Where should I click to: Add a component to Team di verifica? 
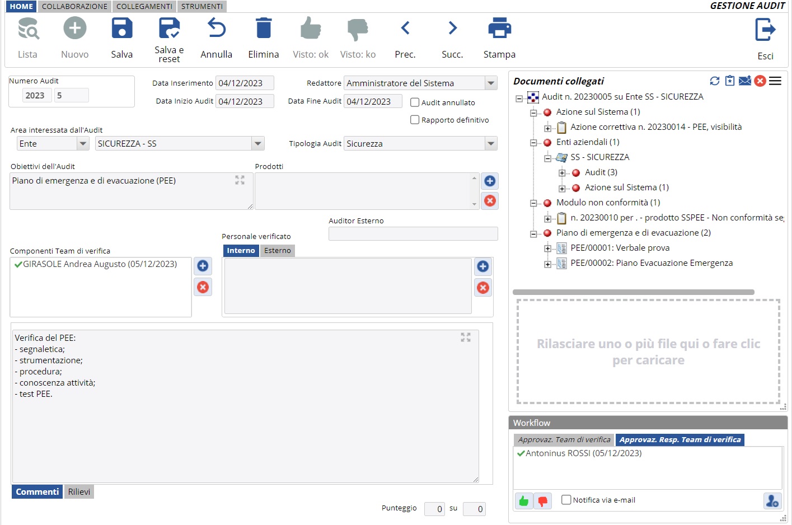203,266
